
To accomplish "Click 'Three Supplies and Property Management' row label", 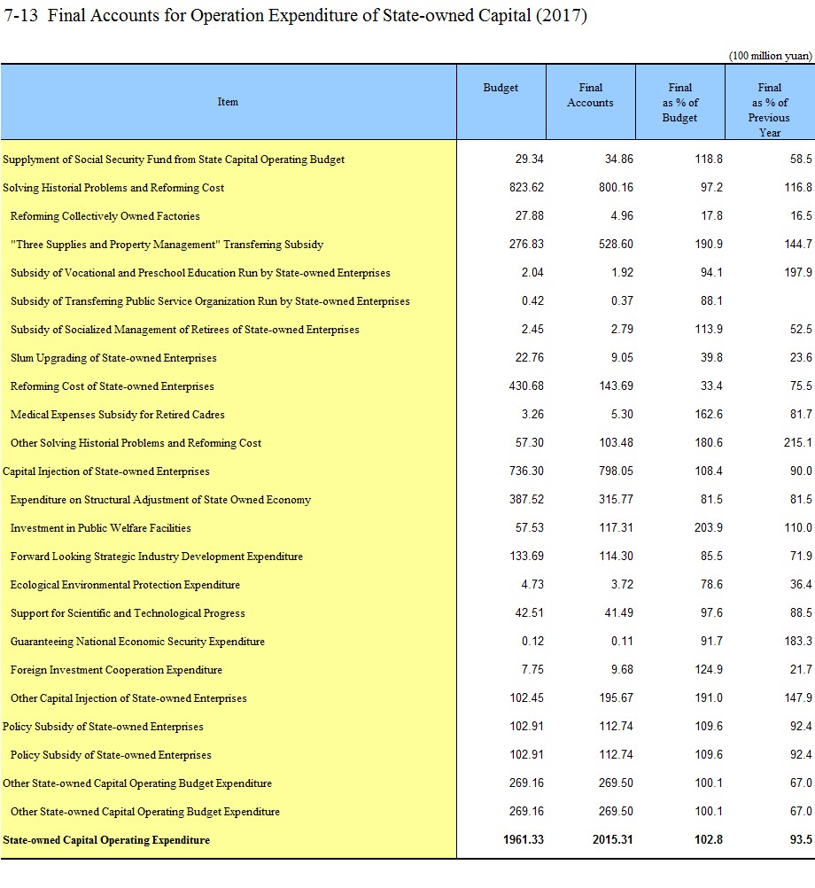I will point(167,244).
